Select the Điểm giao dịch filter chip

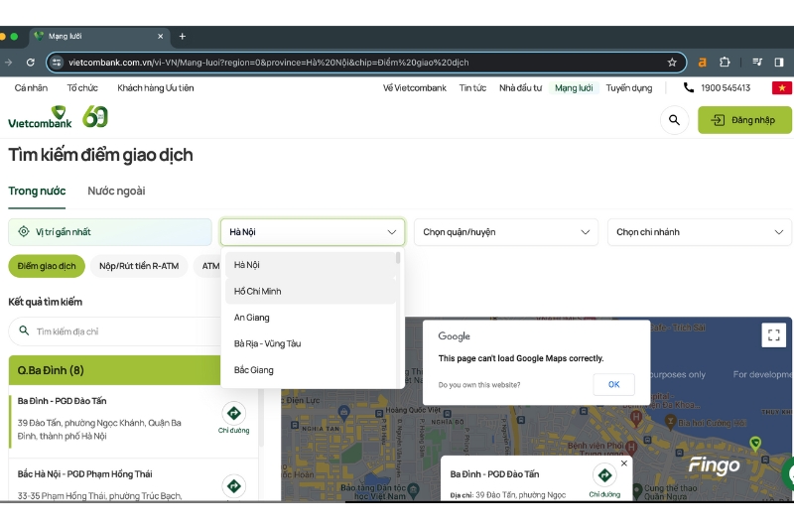(x=47, y=266)
